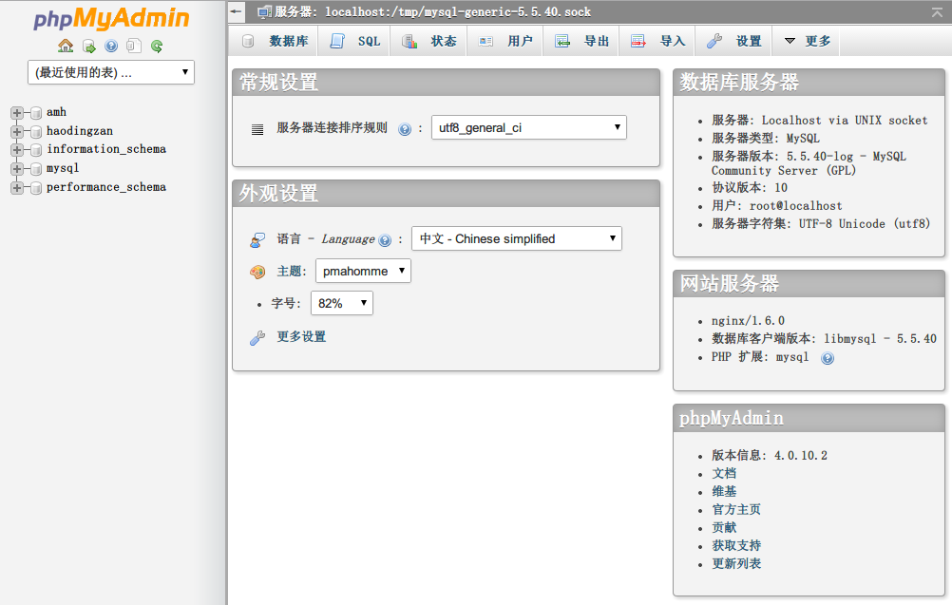952x605 pixels.
Task: Click the log out database icon
Action: [88, 46]
